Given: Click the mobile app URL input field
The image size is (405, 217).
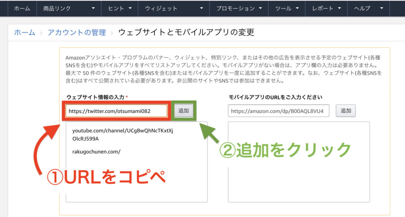Looking at the screenshot, I should click(279, 111).
